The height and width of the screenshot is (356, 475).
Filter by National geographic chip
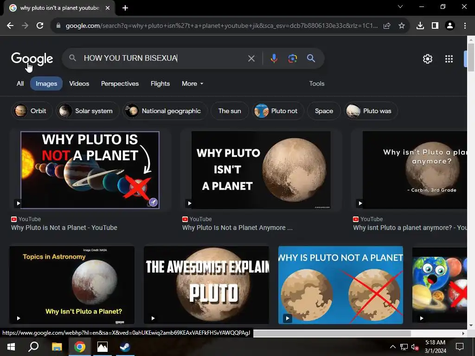(x=165, y=111)
